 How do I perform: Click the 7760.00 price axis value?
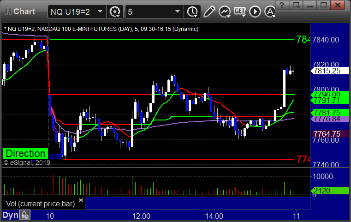[x=326, y=140]
